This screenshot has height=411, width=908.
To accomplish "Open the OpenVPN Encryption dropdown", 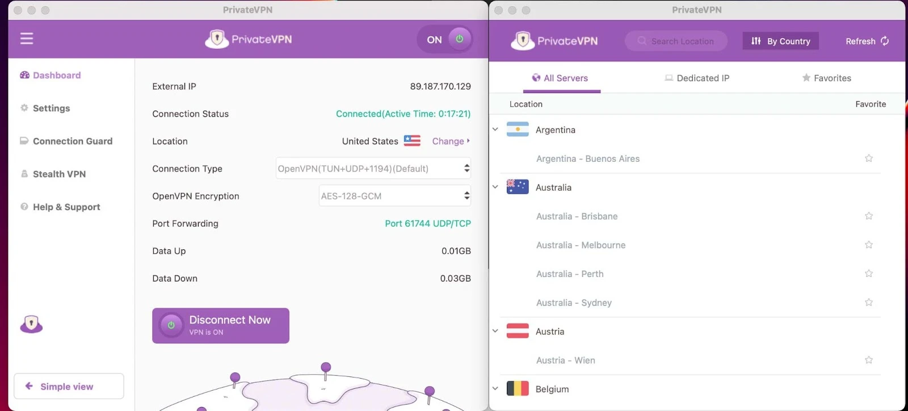I will 395,196.
